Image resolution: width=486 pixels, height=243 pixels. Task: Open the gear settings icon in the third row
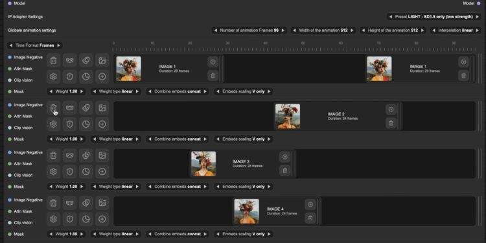click(x=53, y=172)
